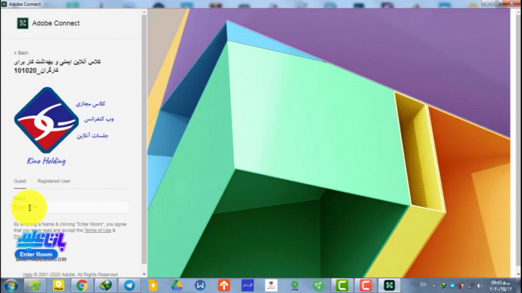The height and width of the screenshot is (293, 522).
Task: Click the EN language indicator in tray
Action: pyautogui.click(x=423, y=285)
